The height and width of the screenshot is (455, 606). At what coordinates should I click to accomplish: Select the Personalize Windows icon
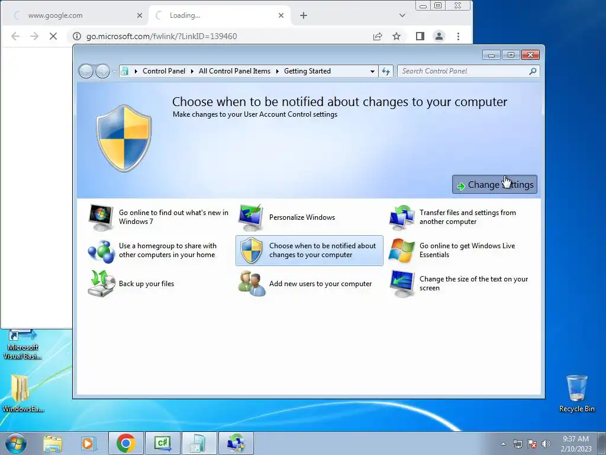[251, 217]
